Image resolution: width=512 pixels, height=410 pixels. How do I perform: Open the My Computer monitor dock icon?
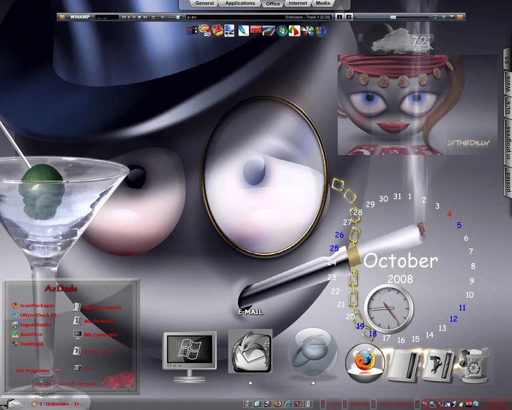[189, 352]
